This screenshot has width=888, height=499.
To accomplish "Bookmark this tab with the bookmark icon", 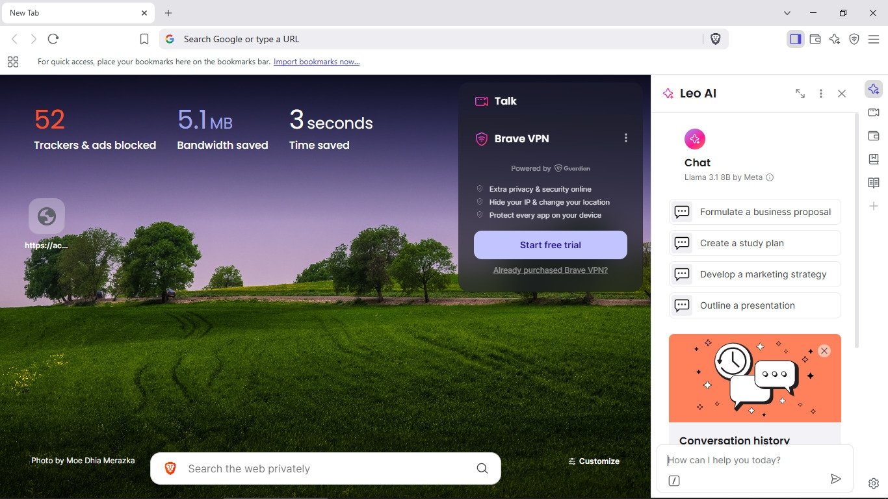I will tap(144, 39).
